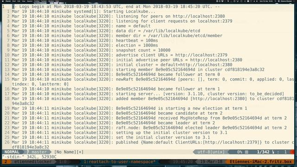Click the 1/342 line counter

click(263, 152)
